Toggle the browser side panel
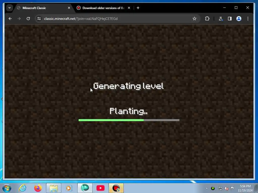 [230, 19]
